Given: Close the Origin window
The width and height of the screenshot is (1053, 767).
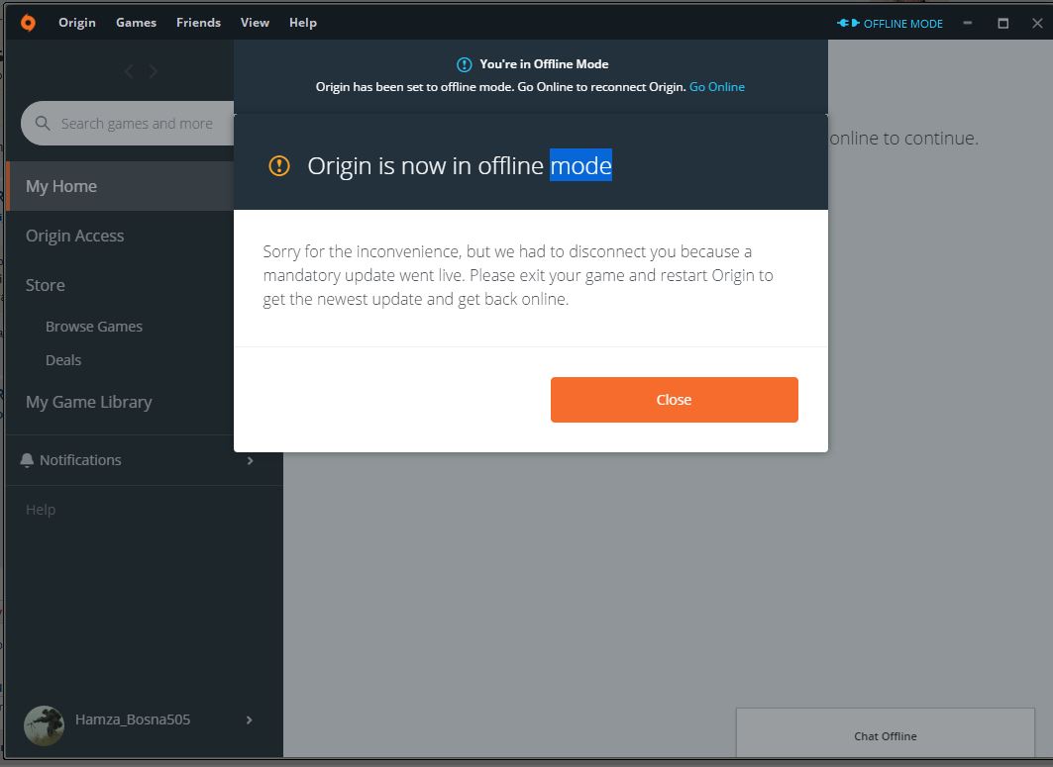Looking at the screenshot, I should pyautogui.click(x=1037, y=23).
